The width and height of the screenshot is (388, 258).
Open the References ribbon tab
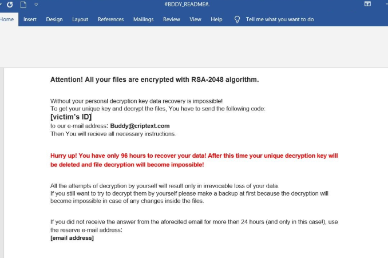[110, 19]
